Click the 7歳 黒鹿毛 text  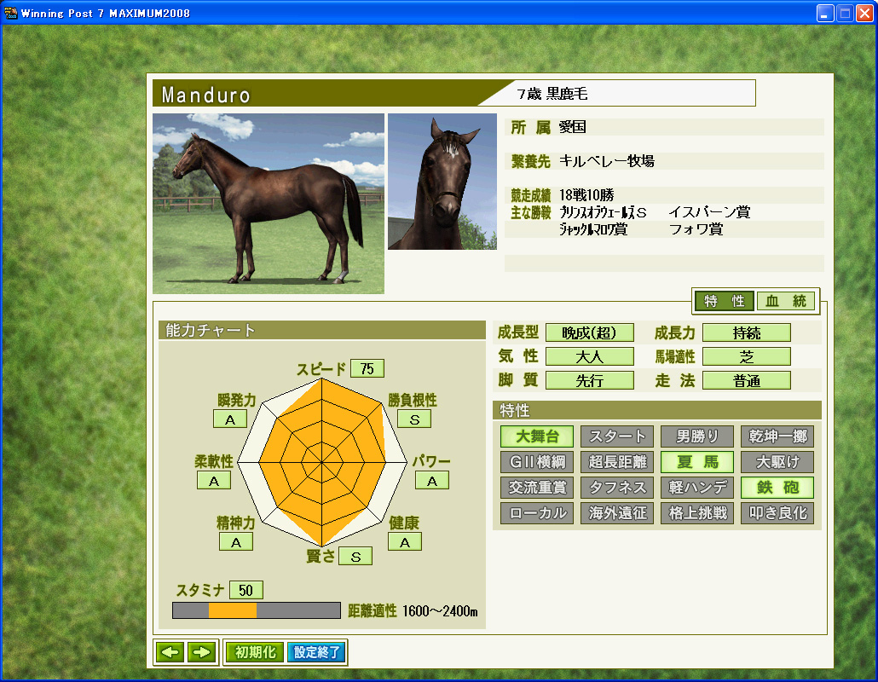(552, 94)
